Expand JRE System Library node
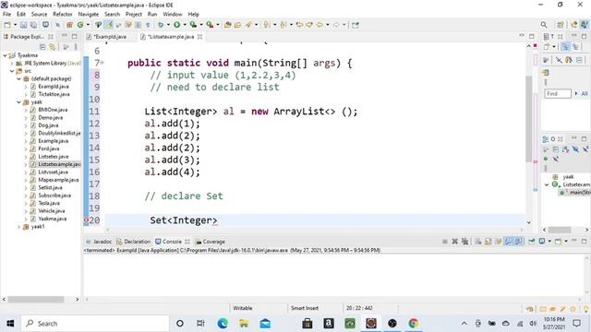Image resolution: width=591 pixels, height=332 pixels. (x=12, y=64)
